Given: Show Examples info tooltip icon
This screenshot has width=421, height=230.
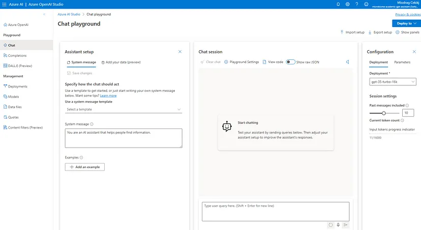Looking at the screenshot, I should [81, 157].
